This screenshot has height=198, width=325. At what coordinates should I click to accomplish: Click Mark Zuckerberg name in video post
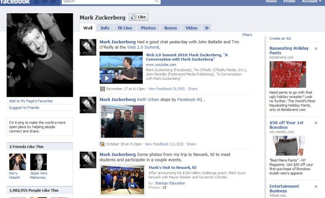(x=118, y=42)
